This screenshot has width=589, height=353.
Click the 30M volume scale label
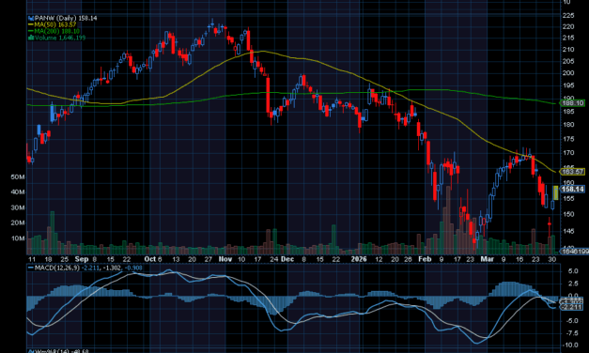(18, 207)
